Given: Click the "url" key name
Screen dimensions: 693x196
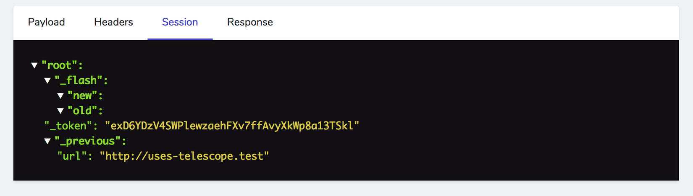Looking at the screenshot, I should pos(72,156).
